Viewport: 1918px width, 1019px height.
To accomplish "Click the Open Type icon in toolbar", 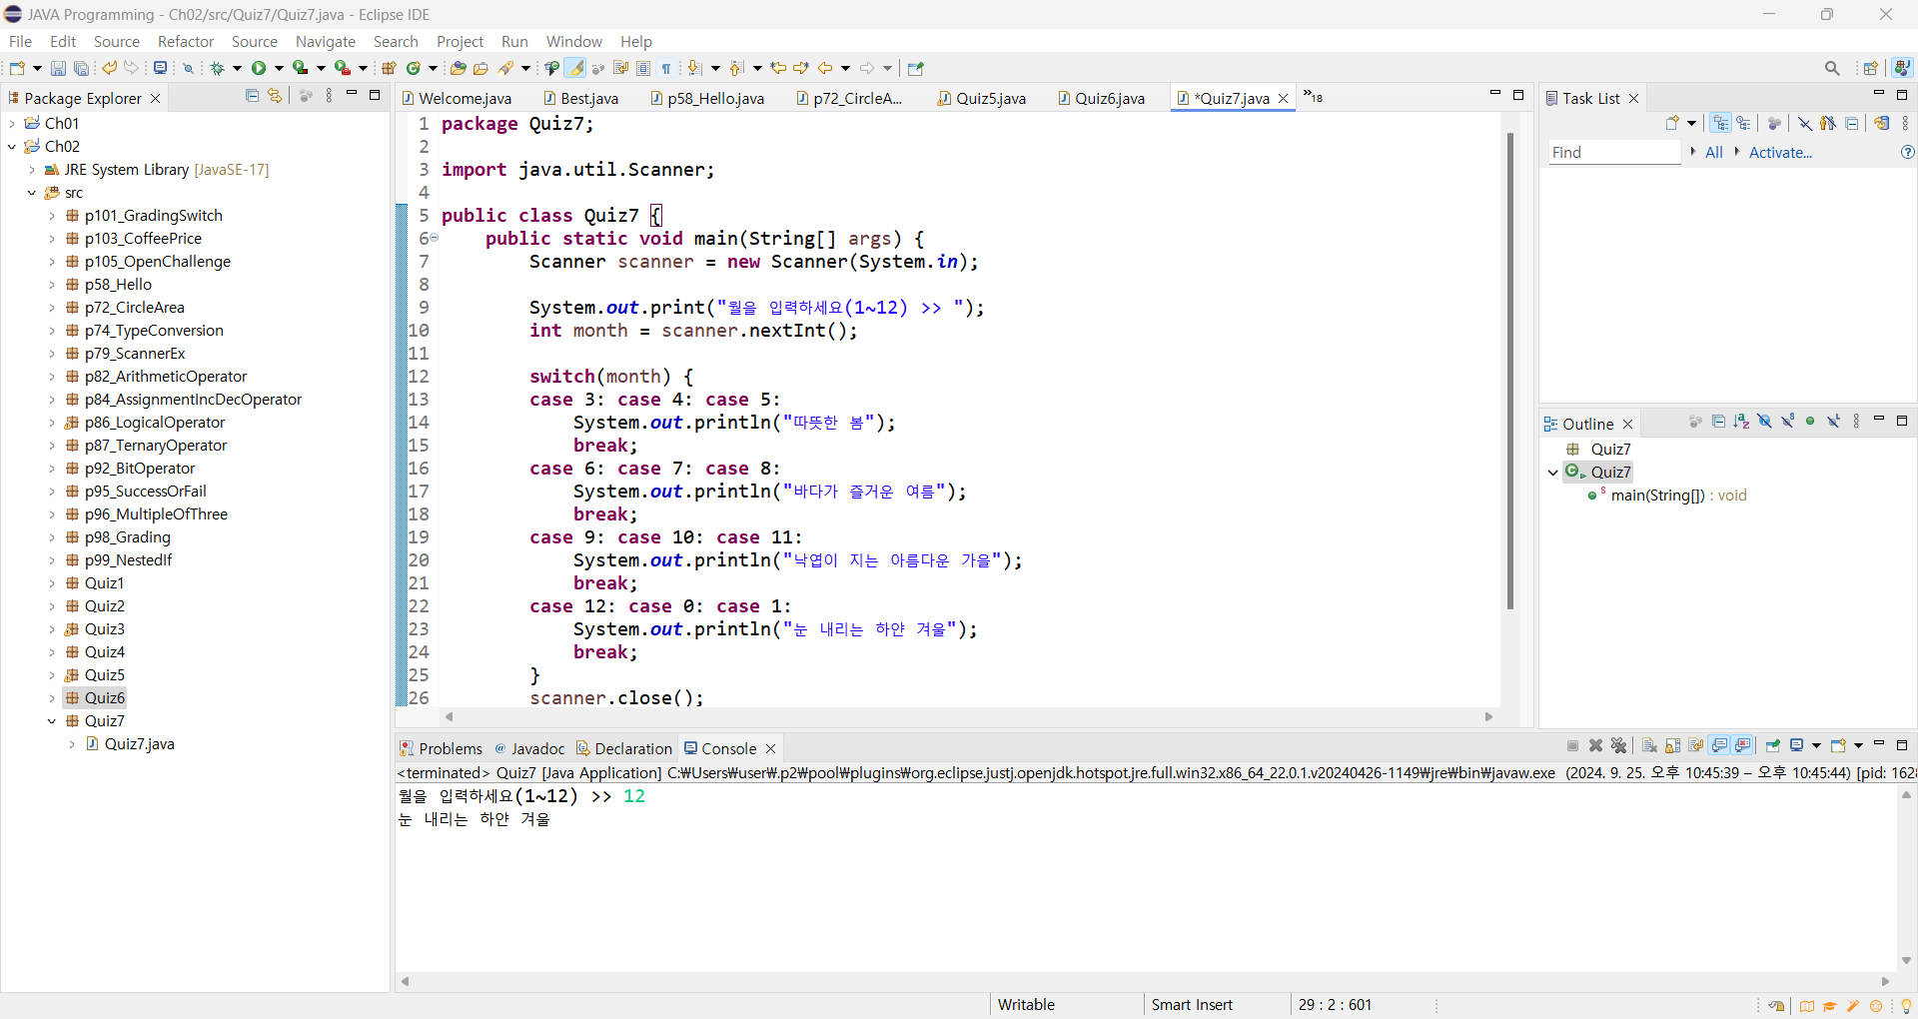I will [x=458, y=68].
